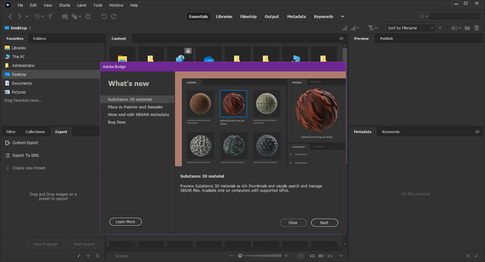This screenshot has width=485, height=262.
Task: Select Bug fixes topic
Action: (117, 122)
